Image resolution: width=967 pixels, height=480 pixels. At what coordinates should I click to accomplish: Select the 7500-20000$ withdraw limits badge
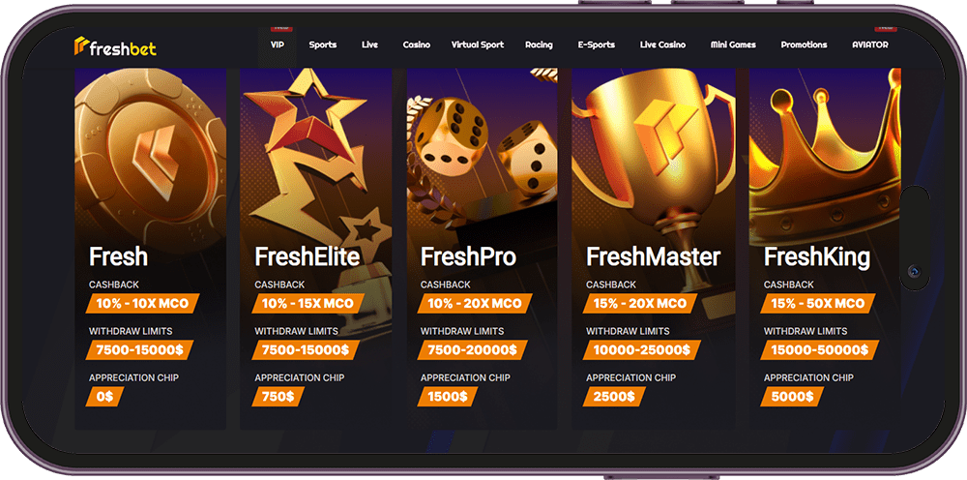[x=473, y=350]
